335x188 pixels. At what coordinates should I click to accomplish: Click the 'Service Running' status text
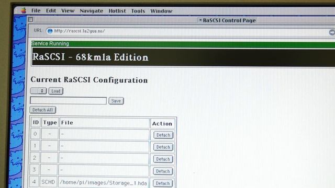[x=50, y=44]
